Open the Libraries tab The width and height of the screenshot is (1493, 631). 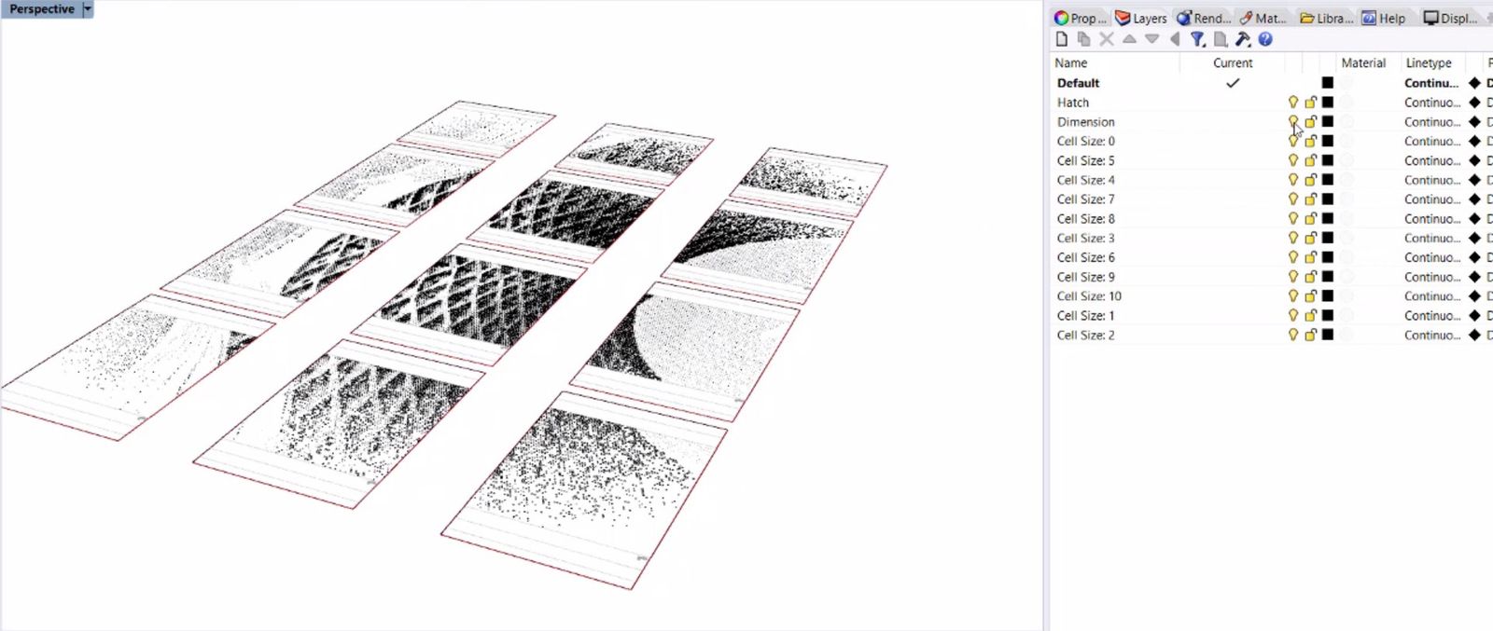tap(1326, 18)
